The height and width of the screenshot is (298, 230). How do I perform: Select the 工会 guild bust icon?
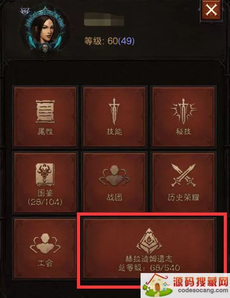pyautogui.click(x=45, y=244)
